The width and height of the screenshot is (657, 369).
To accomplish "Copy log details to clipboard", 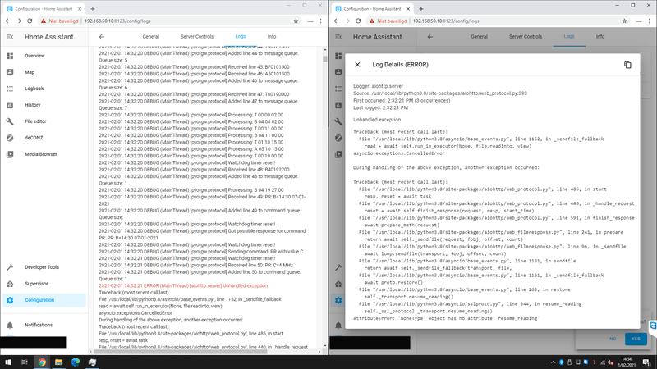I will tap(627, 65).
